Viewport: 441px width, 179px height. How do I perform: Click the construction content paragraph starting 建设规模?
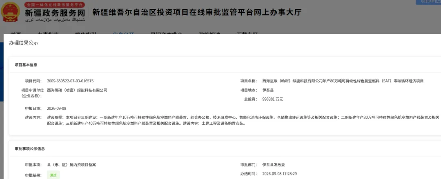(243, 120)
